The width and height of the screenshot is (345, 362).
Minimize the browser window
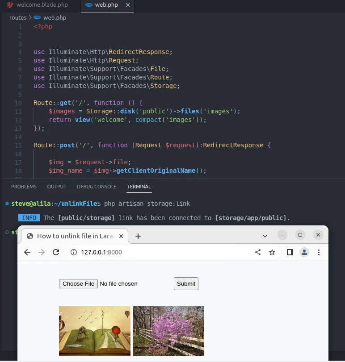click(282, 235)
